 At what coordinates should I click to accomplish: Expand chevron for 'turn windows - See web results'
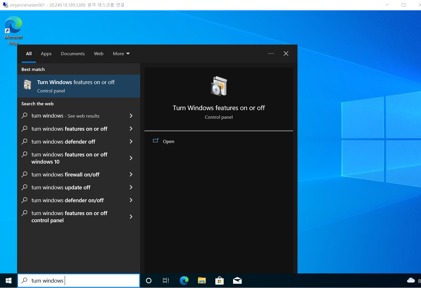[x=131, y=116]
